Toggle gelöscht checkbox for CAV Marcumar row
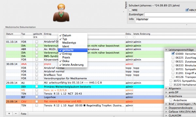Image resolution: width=196 pixels, height=117 pixels. point(37,102)
